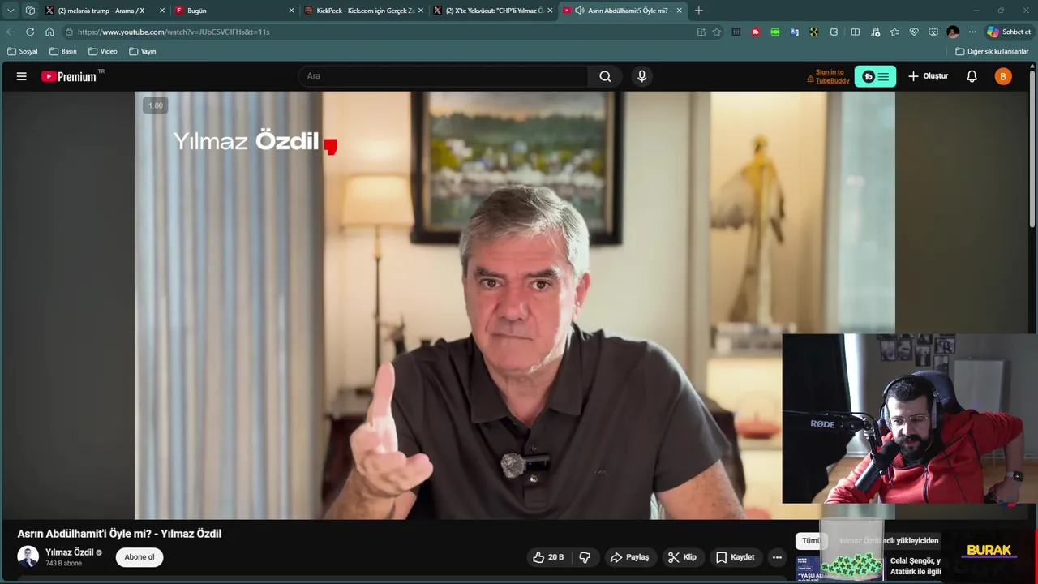Screen dimensions: 1038x584
Task: Open favorites list toolbar icon
Action: (894, 32)
